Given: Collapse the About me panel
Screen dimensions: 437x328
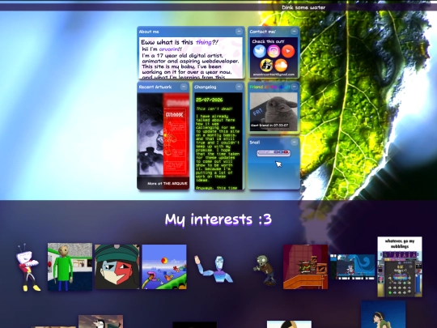Looking at the screenshot, I should click(x=239, y=32).
